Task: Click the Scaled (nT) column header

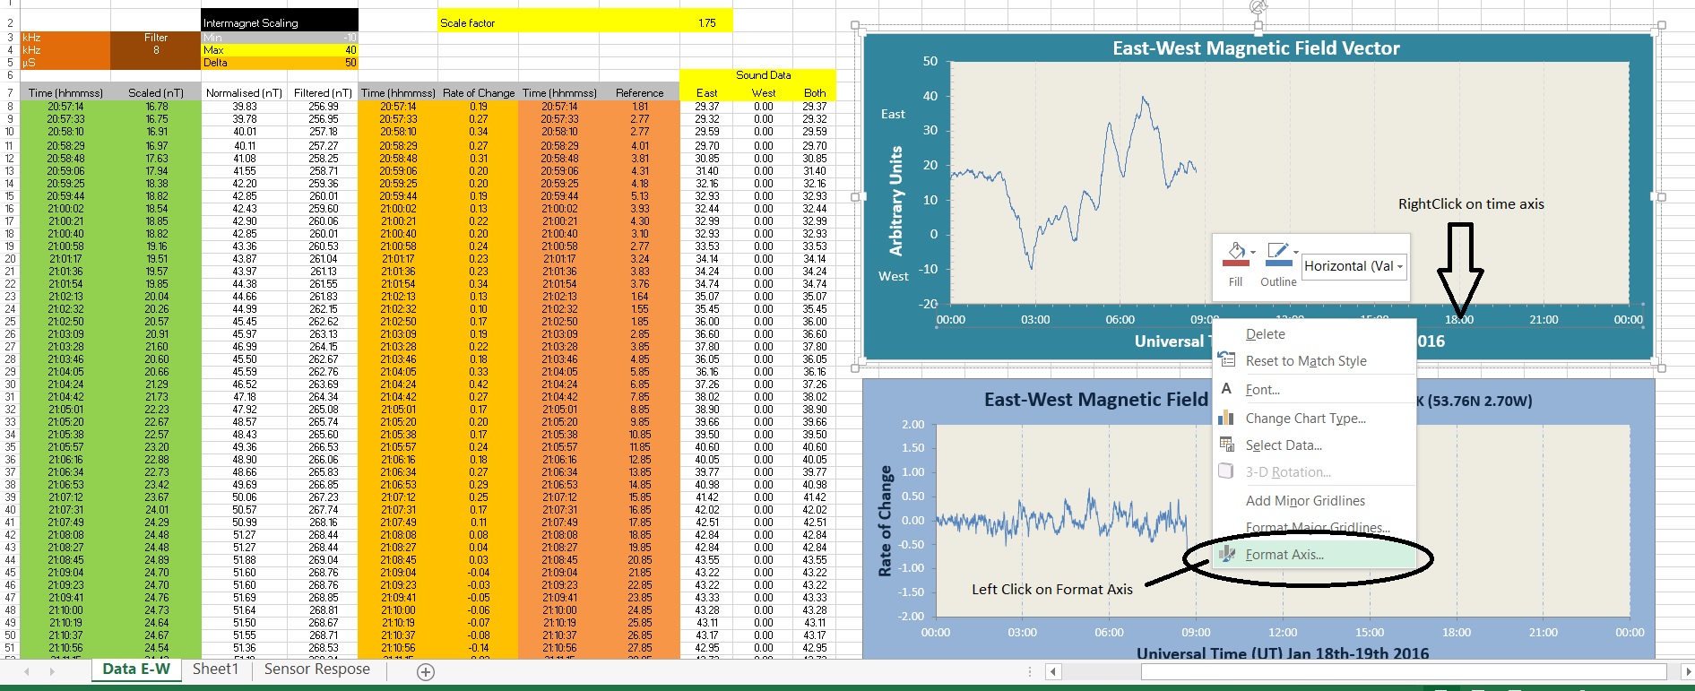Action: point(156,93)
